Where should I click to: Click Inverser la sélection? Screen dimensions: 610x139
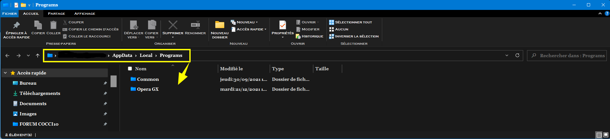[x=356, y=36]
